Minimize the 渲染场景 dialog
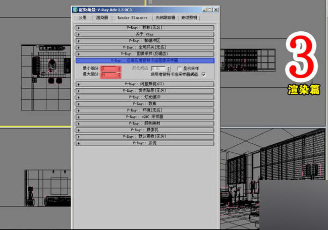The height and width of the screenshot is (230, 328). point(204,10)
